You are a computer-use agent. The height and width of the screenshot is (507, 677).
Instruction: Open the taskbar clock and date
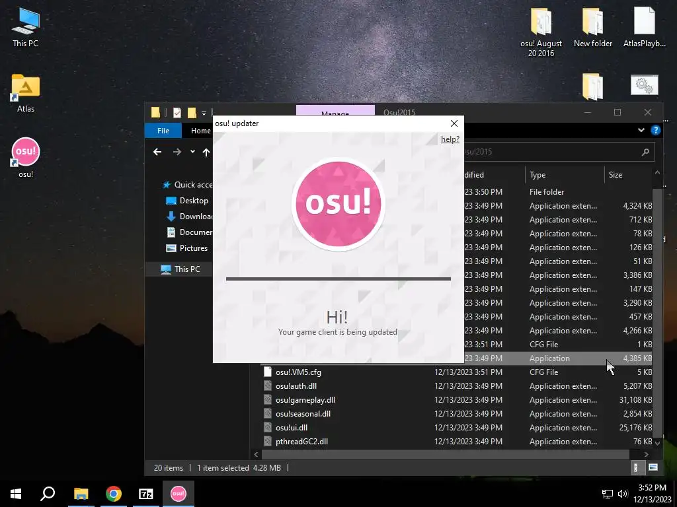652,494
